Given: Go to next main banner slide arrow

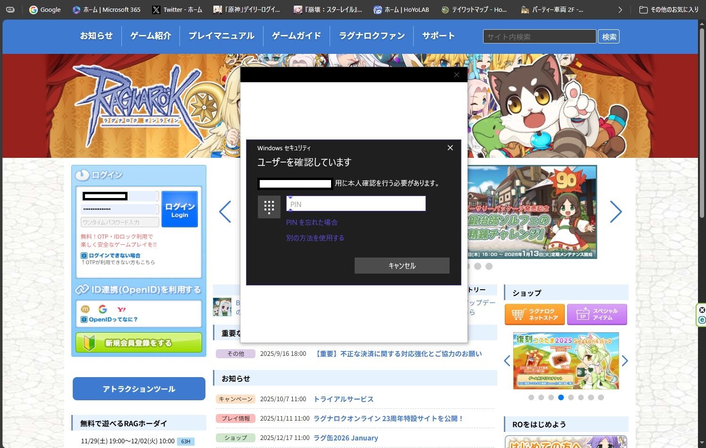Looking at the screenshot, I should click(615, 212).
